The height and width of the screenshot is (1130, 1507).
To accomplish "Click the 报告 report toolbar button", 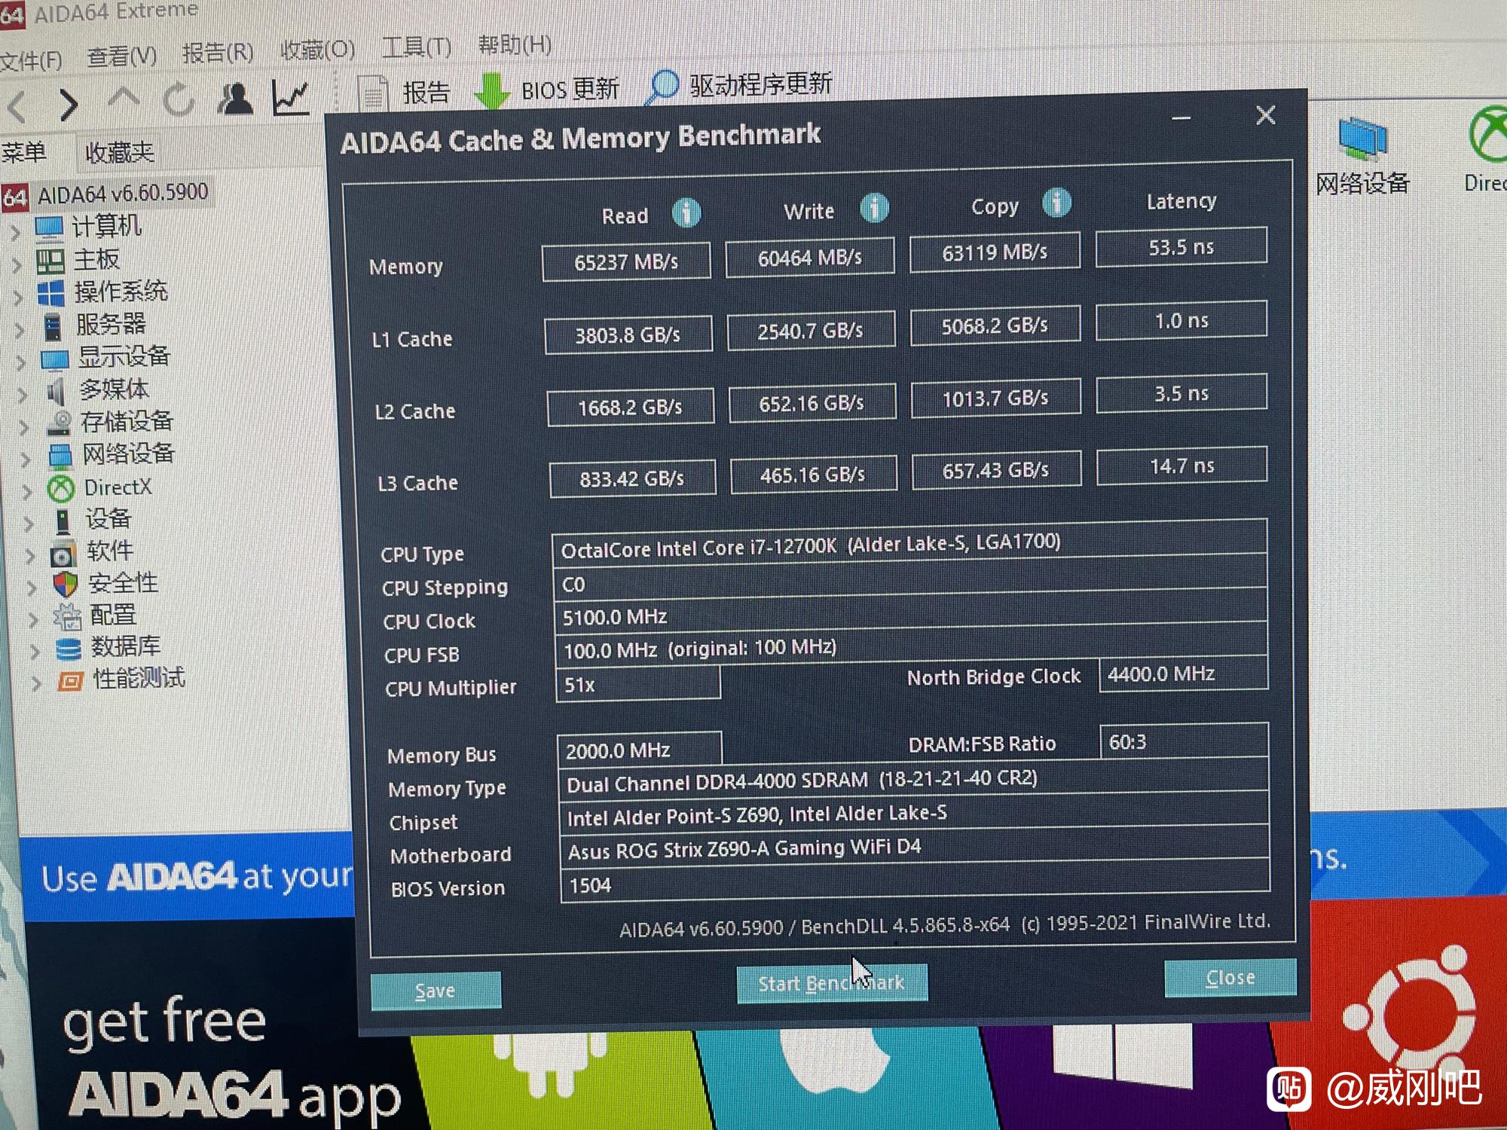I will [404, 93].
